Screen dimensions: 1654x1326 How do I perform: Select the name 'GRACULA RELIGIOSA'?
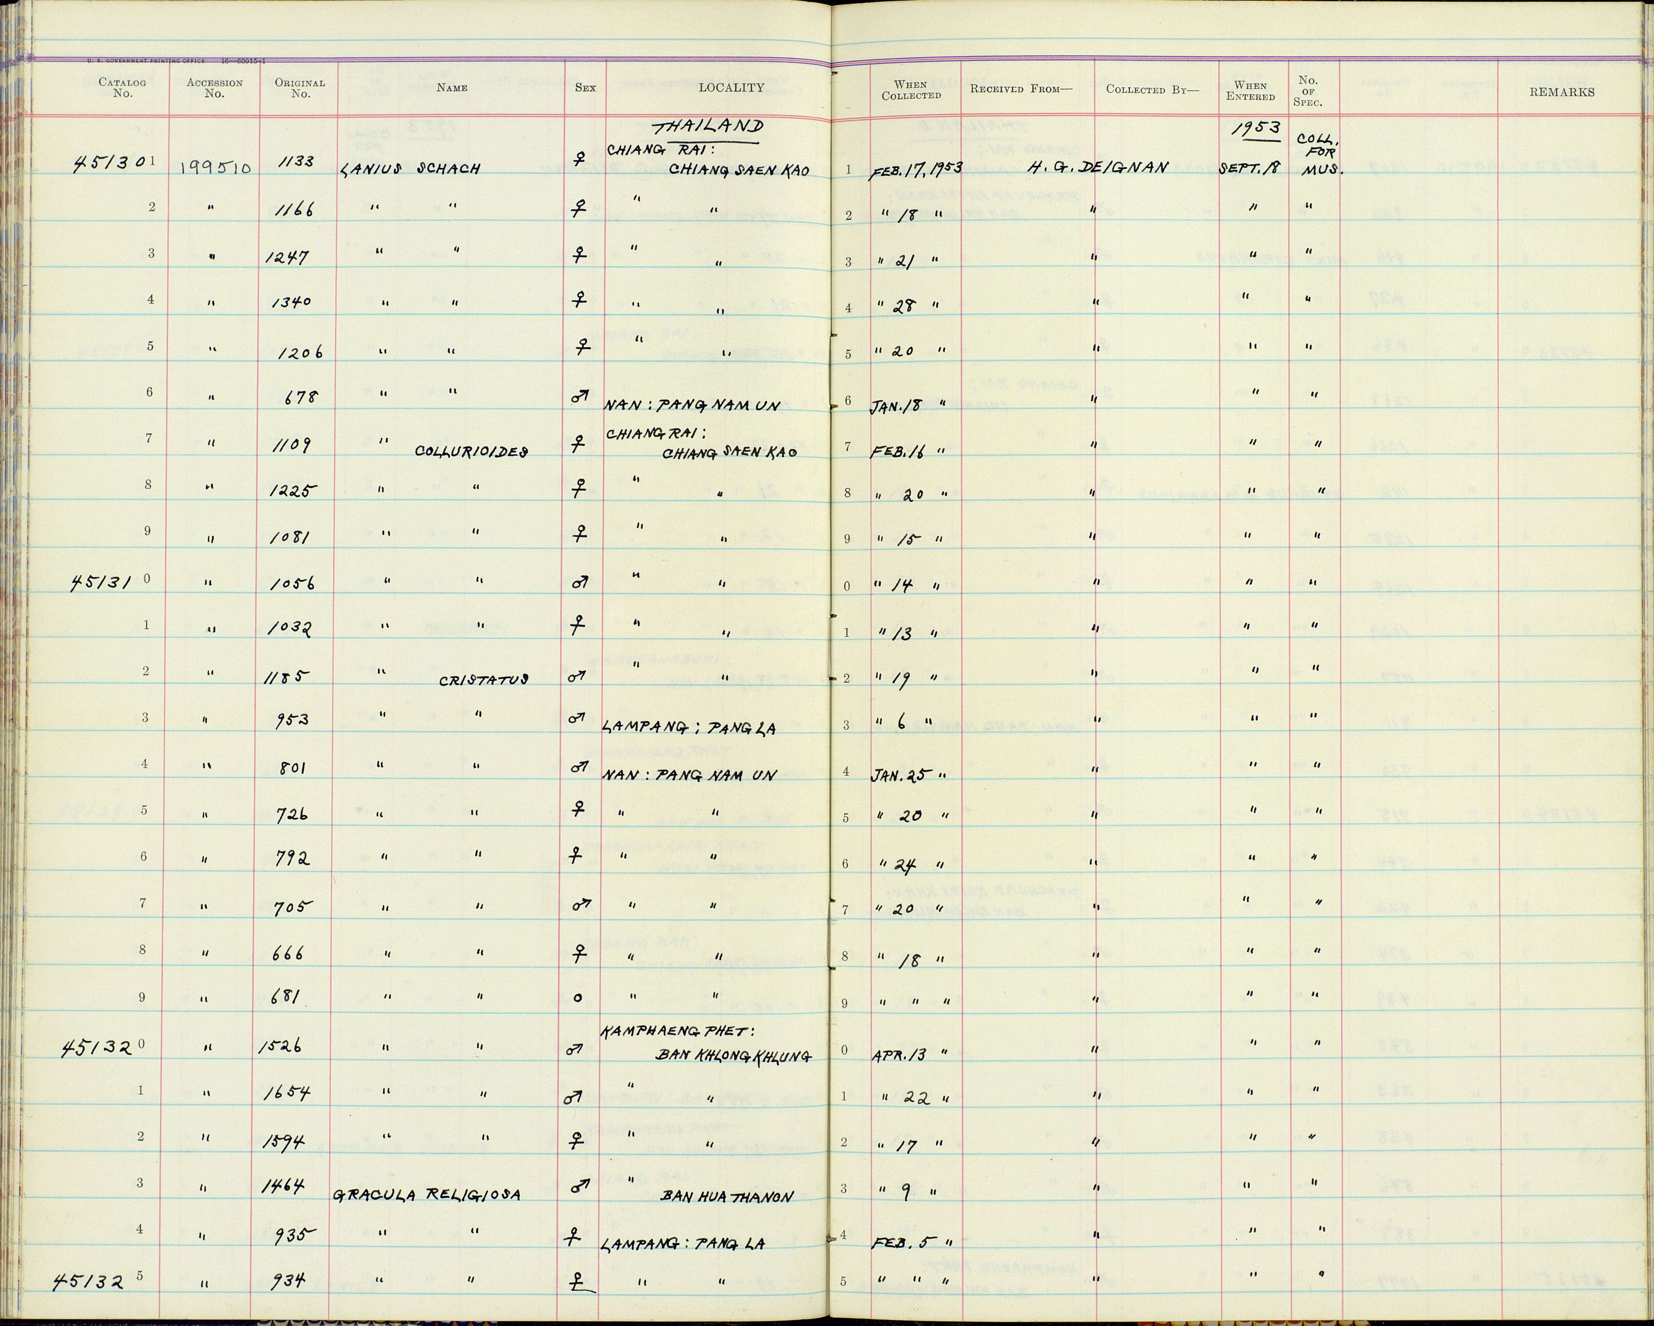[427, 1195]
